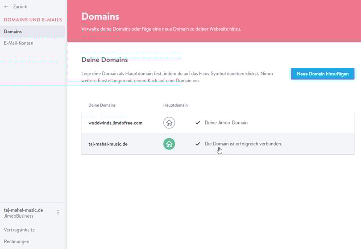The image size is (361, 249).
Task: Click the checkmark beside successful connection message
Action: (198, 144)
